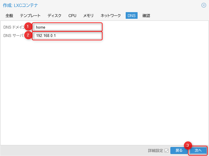Viewport: 209px width, 156px height.
Task: Select the CPU tab
Action: pyautogui.click(x=72, y=16)
